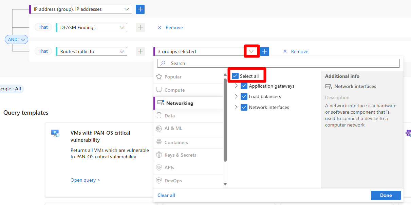Screen dimensions: 411x205
Task: Select the DevOps category tab
Action: [188, 181]
